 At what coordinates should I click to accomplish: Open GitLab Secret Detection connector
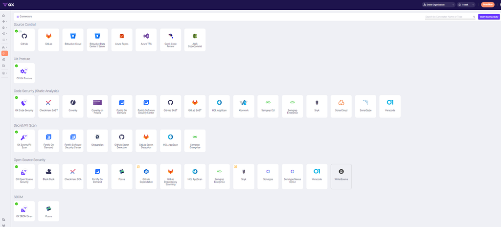[x=146, y=141]
